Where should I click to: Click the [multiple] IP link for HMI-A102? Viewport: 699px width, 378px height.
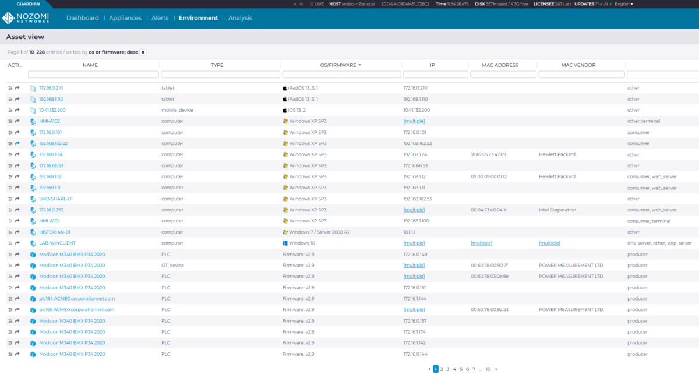coord(414,121)
